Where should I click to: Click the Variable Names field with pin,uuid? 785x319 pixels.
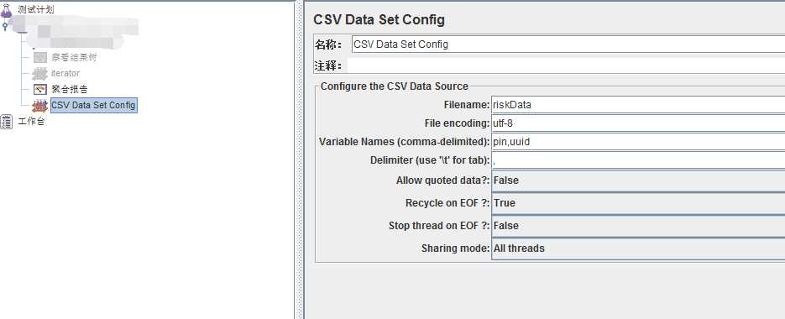(x=638, y=142)
